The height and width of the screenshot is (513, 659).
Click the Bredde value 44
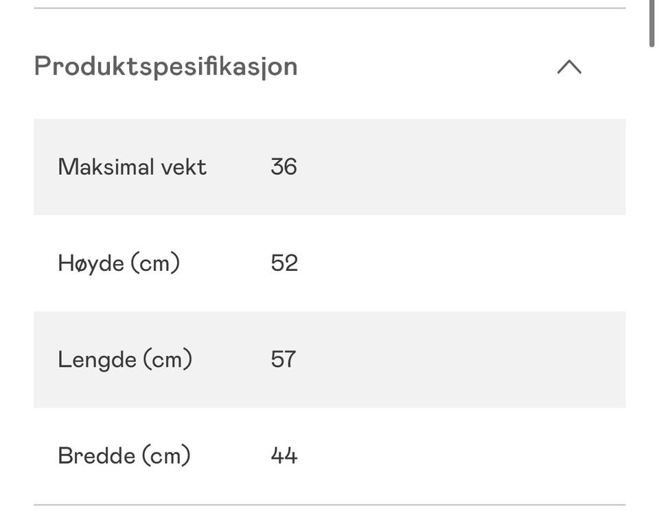(284, 456)
